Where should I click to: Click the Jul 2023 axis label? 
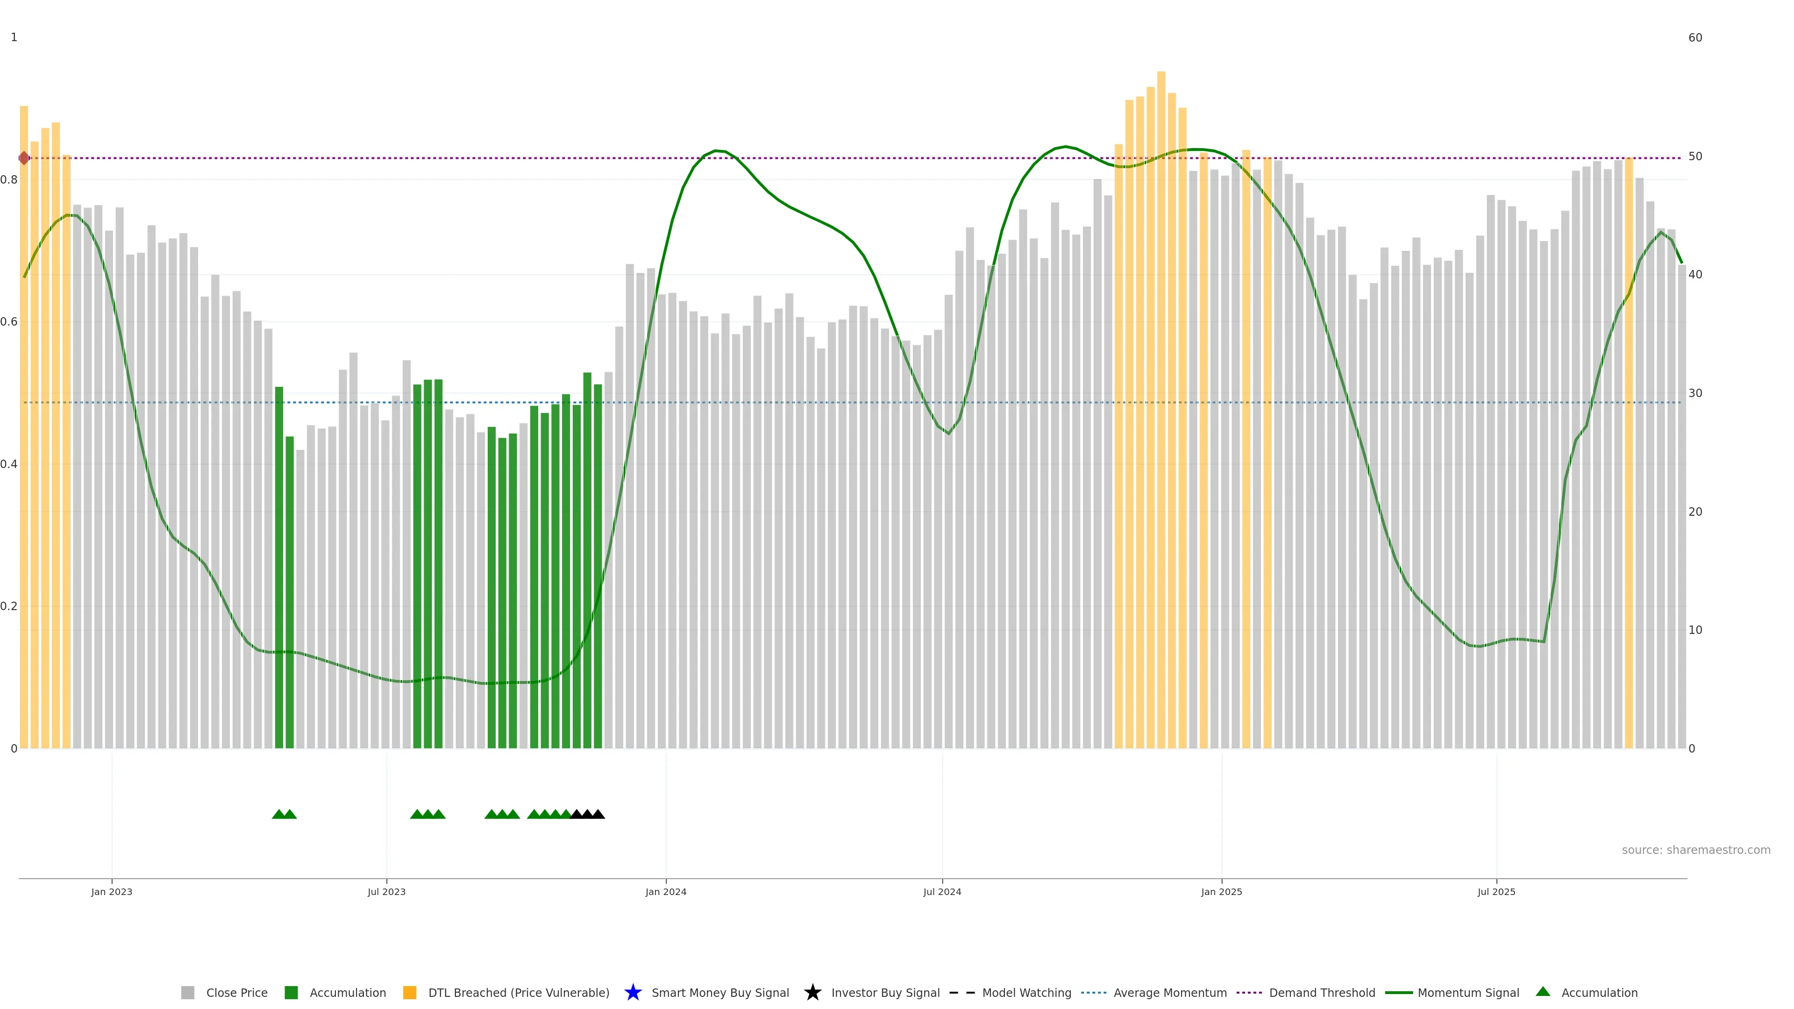point(386,891)
